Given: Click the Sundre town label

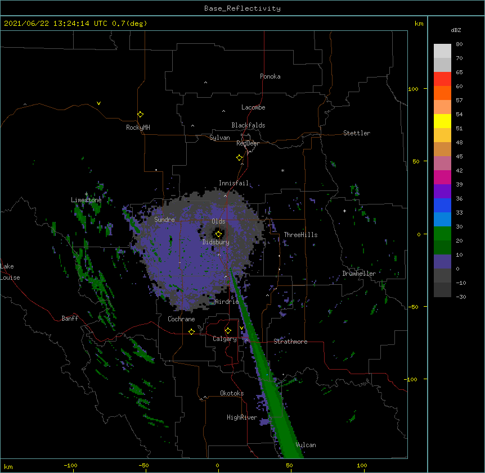Looking at the screenshot, I should pyautogui.click(x=164, y=220).
